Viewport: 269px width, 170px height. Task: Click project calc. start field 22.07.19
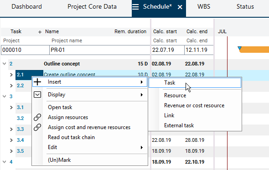coord(168,50)
